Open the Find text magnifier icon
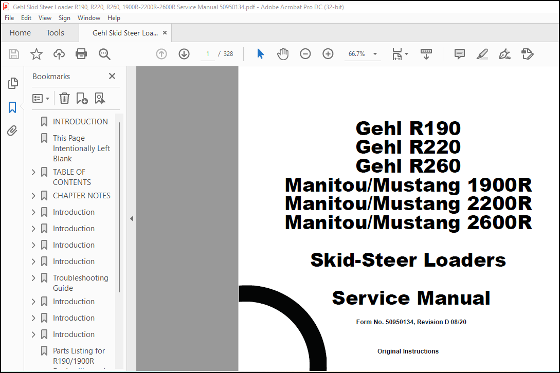This screenshot has height=373, width=560. [104, 54]
